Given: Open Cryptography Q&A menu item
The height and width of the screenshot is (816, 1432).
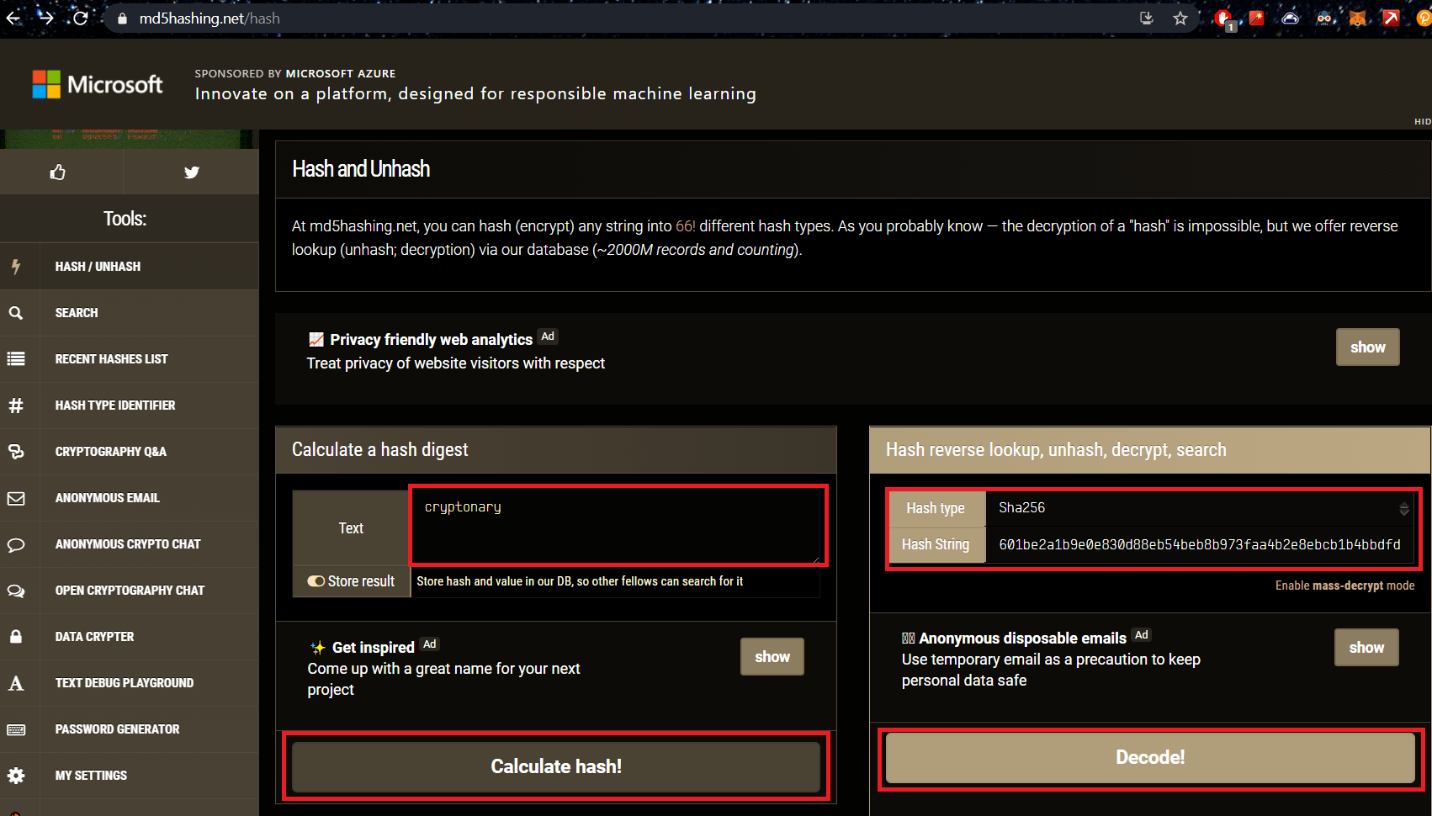Looking at the screenshot, I should [x=110, y=452].
